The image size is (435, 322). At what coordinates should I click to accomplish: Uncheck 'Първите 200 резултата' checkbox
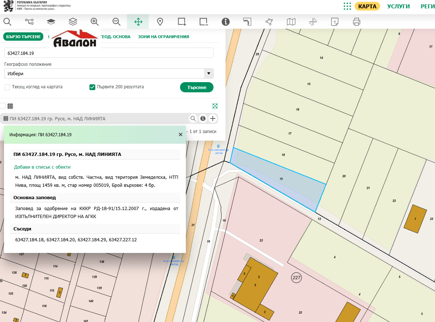coord(92,87)
